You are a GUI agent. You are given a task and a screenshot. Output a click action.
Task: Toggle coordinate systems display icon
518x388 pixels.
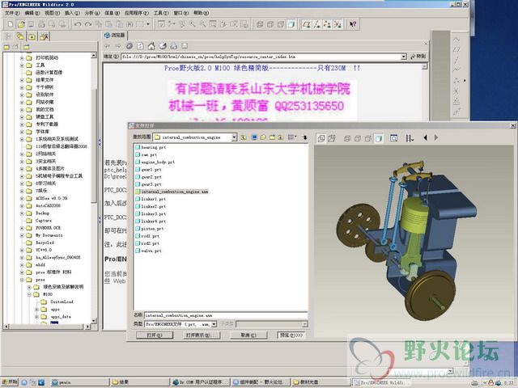[x=338, y=24]
